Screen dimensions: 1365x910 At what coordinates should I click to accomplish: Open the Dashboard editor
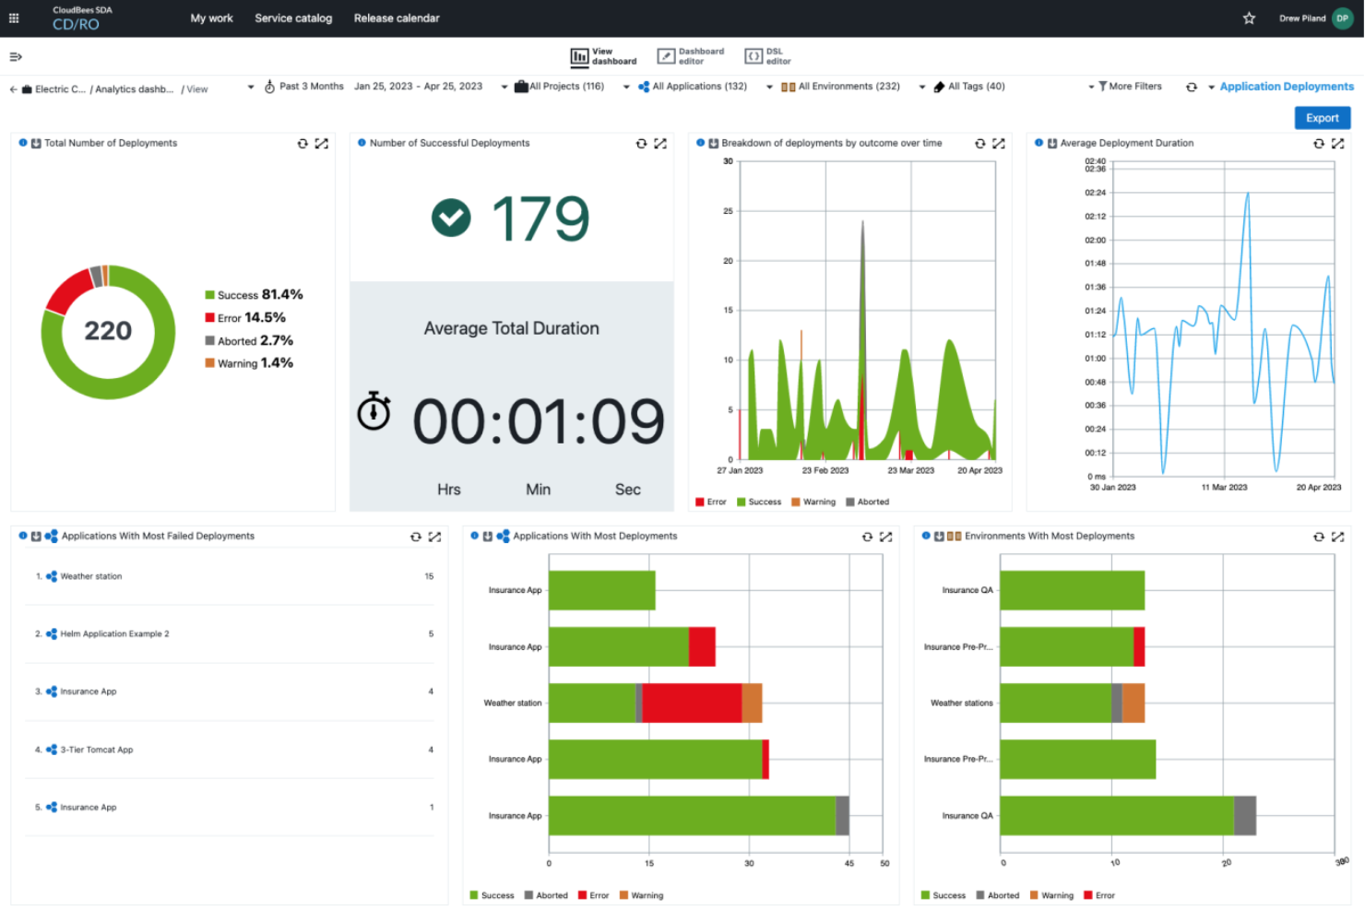coord(690,55)
